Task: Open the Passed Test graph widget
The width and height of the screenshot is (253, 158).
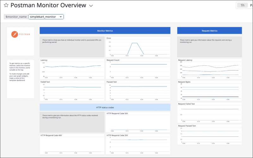Action: pyautogui.click(x=138, y=91)
